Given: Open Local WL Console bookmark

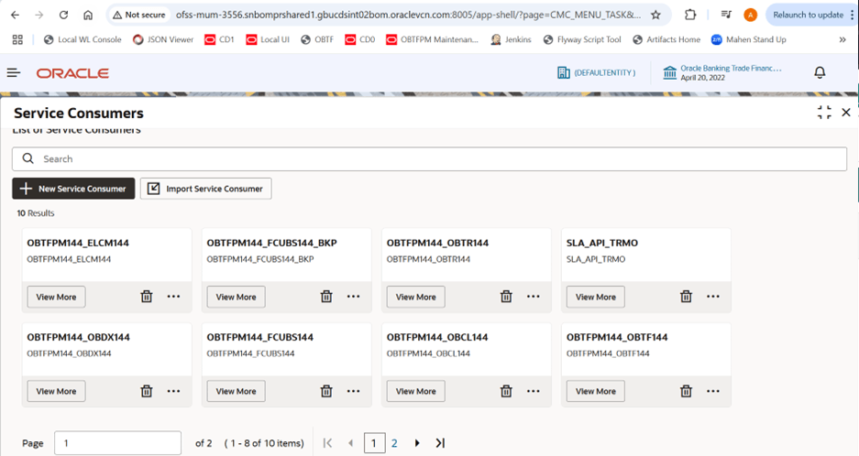Looking at the screenshot, I should click(x=83, y=39).
